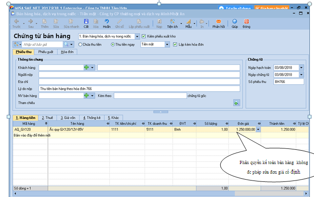
Task: Select the Chưa thu tiền radio button
Action: 80,44
